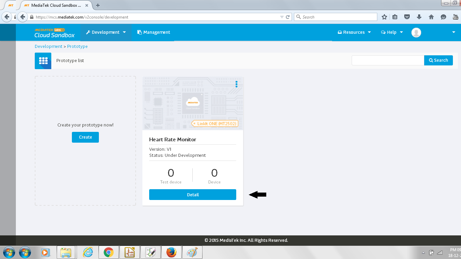
Task: Click the network signal tray icon
Action: 439,253
